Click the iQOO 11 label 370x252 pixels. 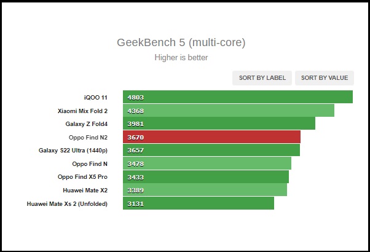pos(95,97)
